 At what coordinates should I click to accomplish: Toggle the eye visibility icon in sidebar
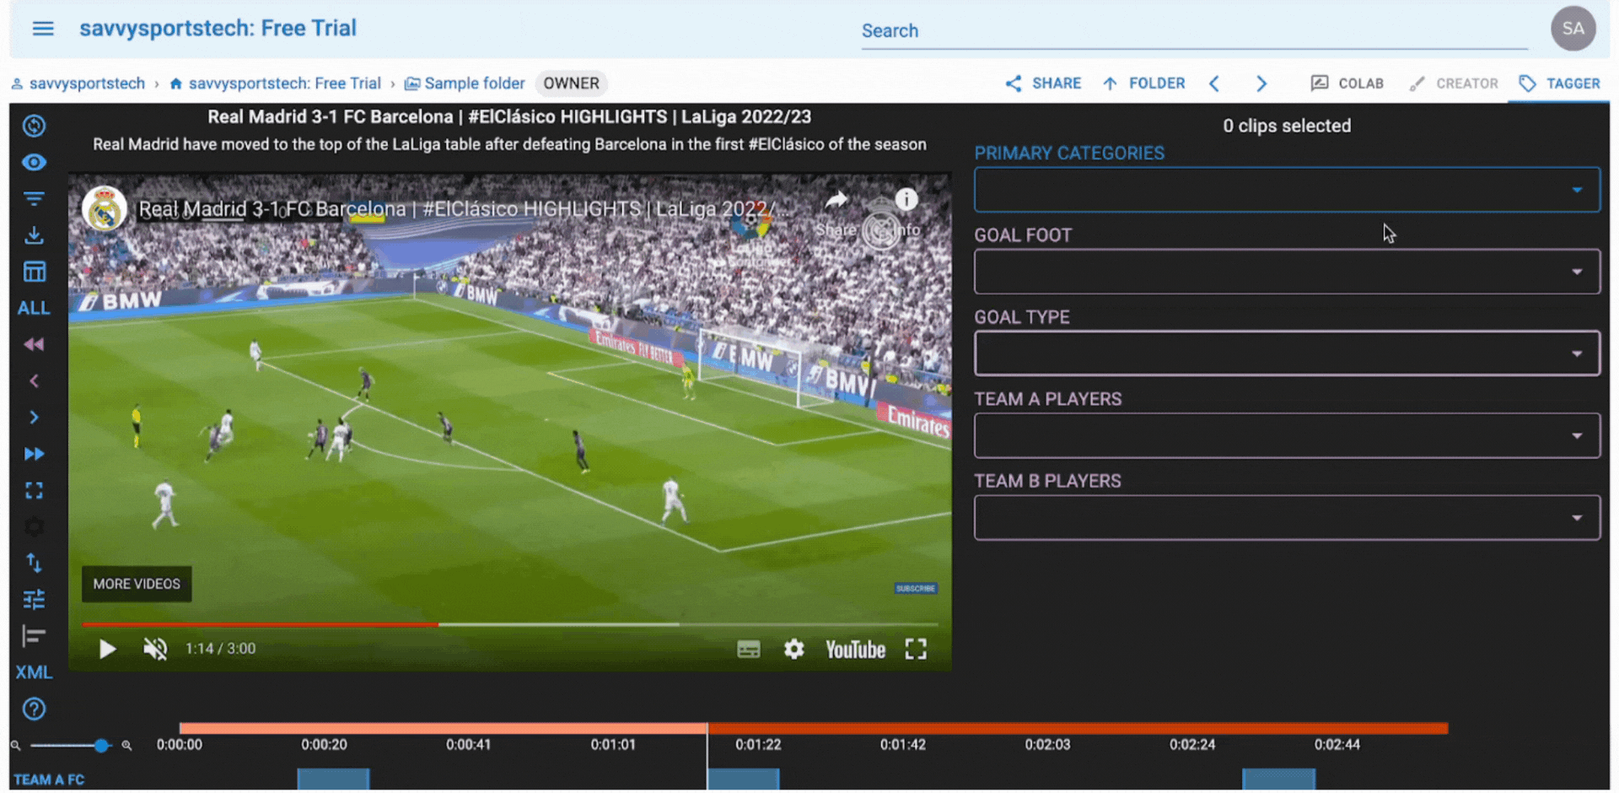click(34, 162)
